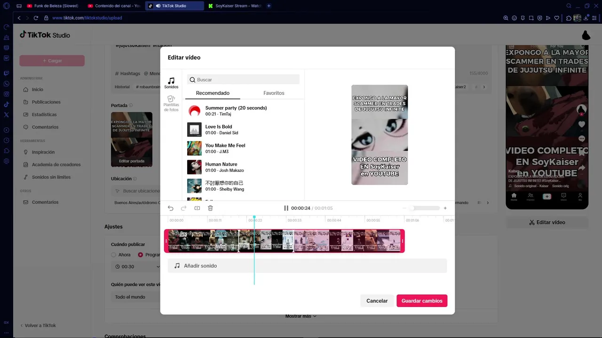Reload the page with refresh icon
602x338 pixels.
[36, 18]
